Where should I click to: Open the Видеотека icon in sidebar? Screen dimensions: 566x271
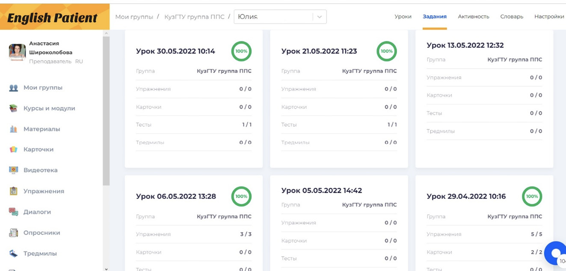click(14, 170)
